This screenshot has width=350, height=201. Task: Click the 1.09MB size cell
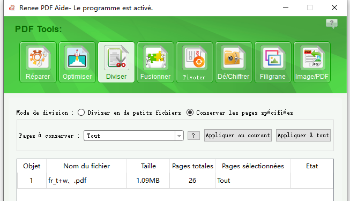click(148, 181)
